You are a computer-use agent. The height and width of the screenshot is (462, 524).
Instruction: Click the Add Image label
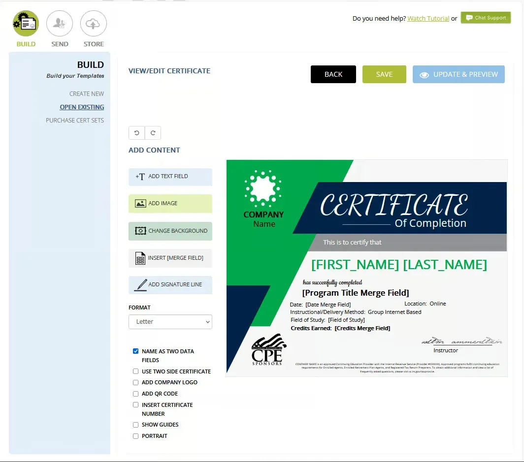(x=163, y=203)
